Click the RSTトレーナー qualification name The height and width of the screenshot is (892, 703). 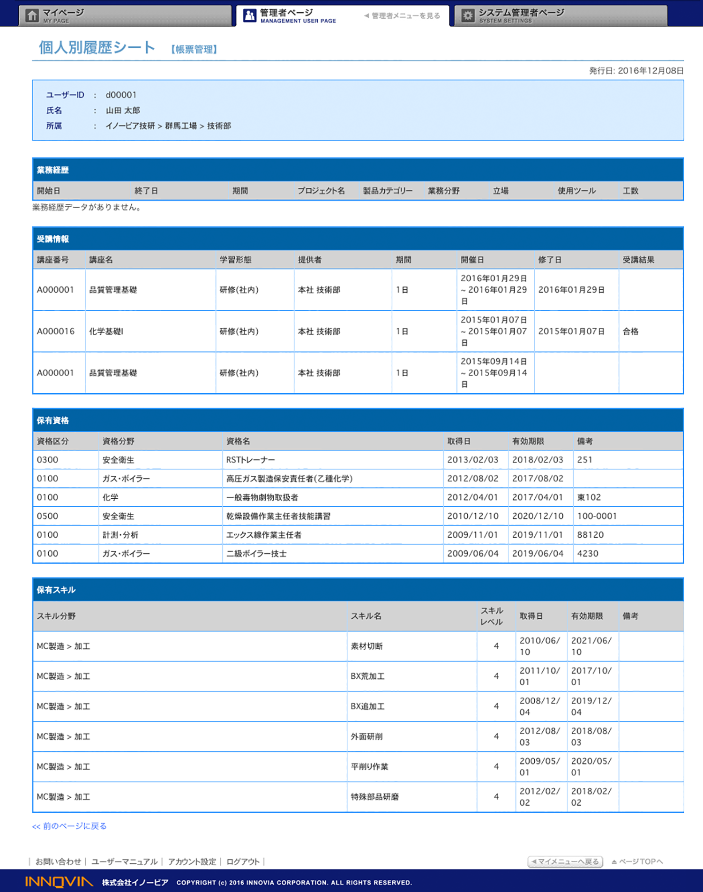250,460
